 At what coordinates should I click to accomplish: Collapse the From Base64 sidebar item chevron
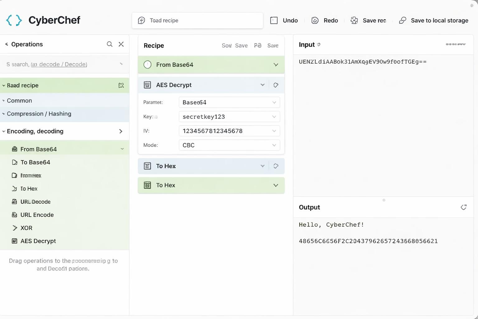tap(122, 149)
